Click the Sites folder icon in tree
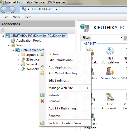Viewport: 127px width, 130px height. click(x=13, y=45)
